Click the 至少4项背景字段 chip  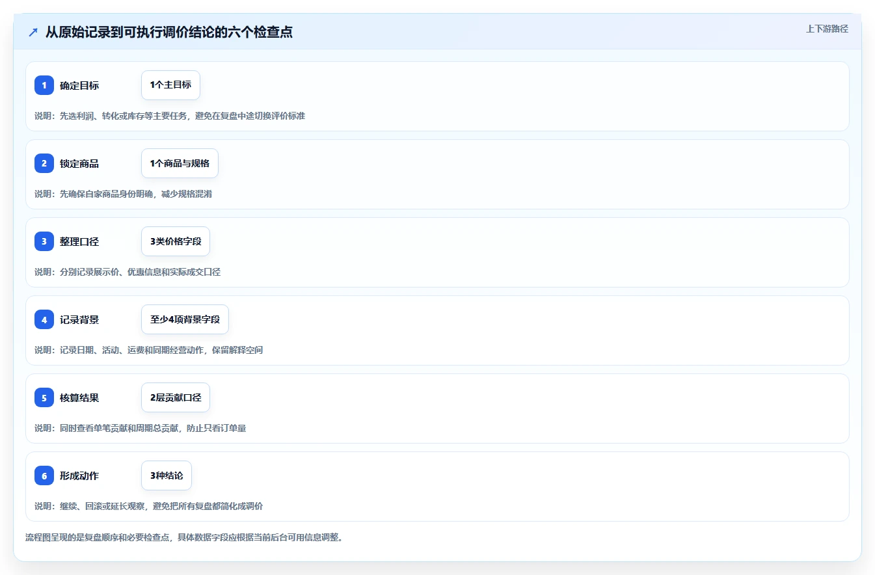point(185,319)
